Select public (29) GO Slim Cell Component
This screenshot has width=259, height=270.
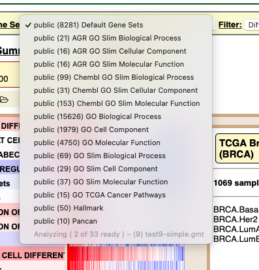[115, 169]
